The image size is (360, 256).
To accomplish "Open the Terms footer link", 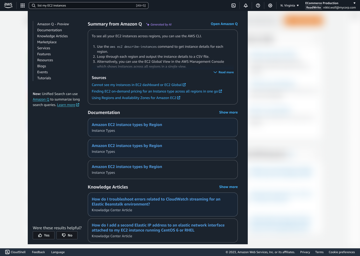I will coord(319,252).
